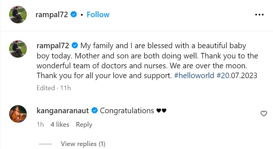The width and height of the screenshot is (273, 149).
Task: Click the rampal72 username in the caption
Action: (53, 46)
